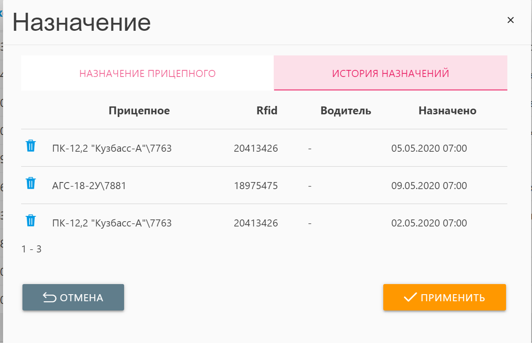
Task: Click the Назначено column header
Action: [448, 111]
